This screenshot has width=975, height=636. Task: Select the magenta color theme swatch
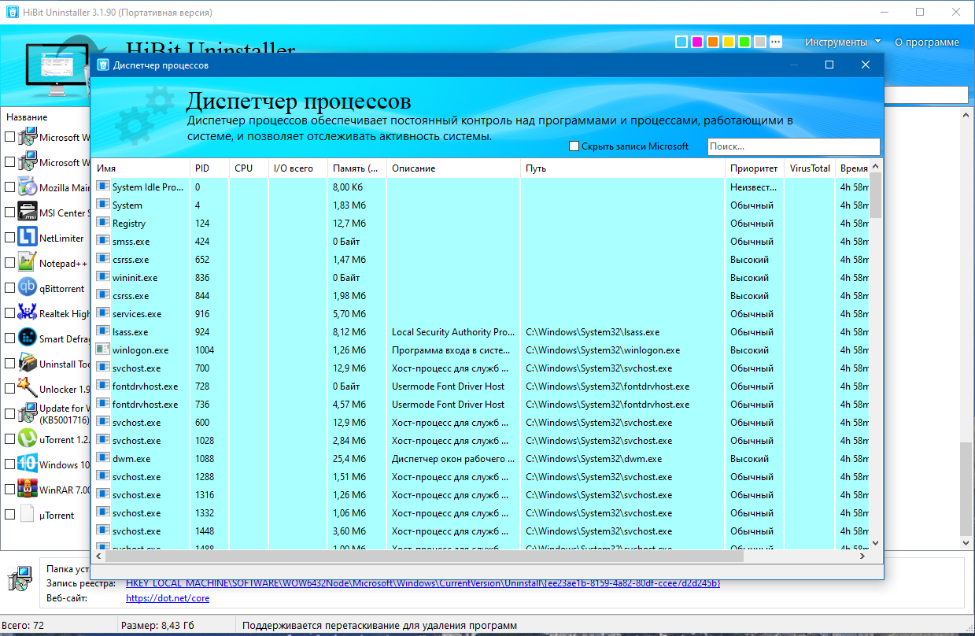pyautogui.click(x=697, y=42)
